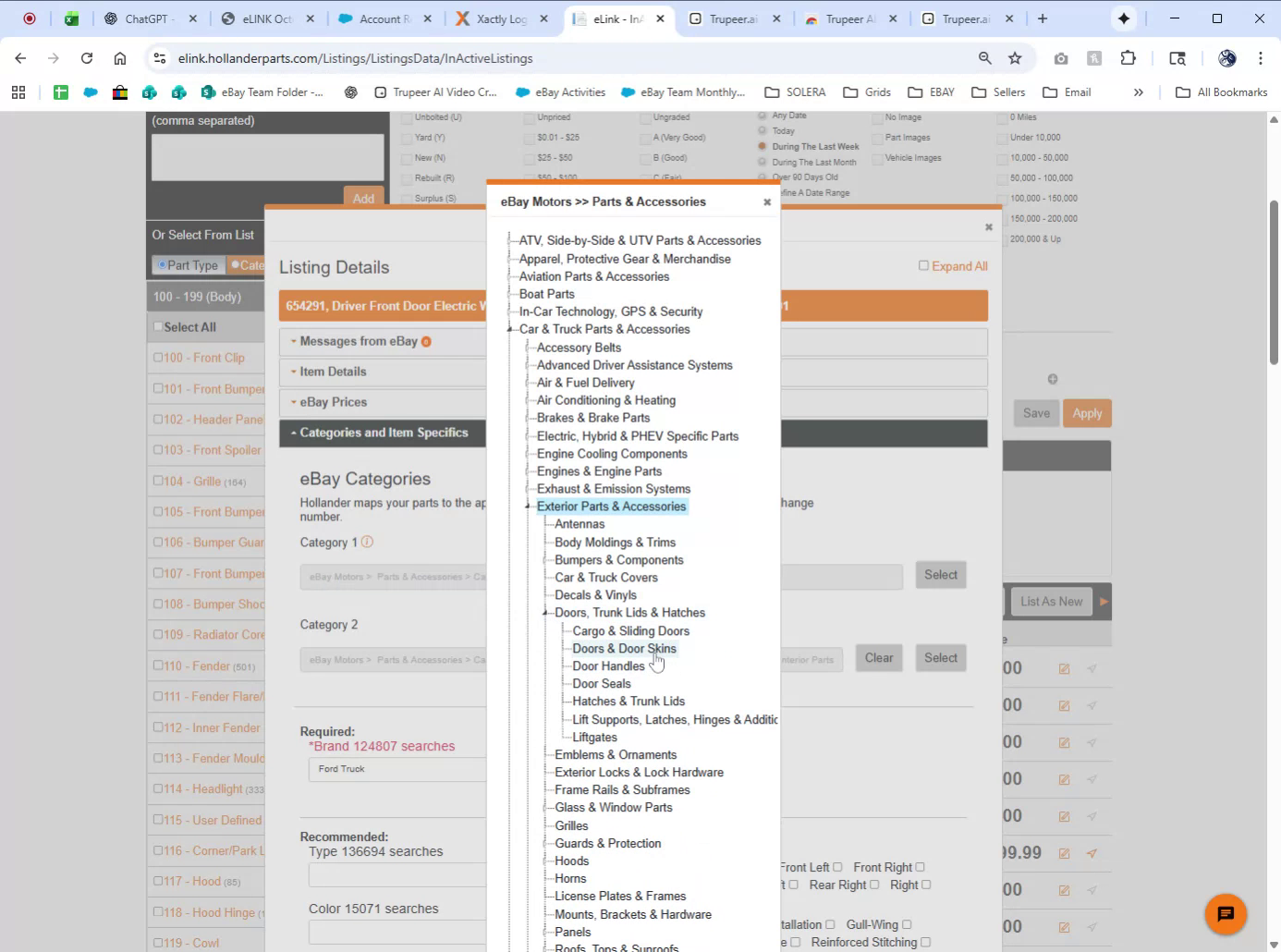Go forward using the browser forward arrow
Screen dimensions: 1281x952
point(54,58)
